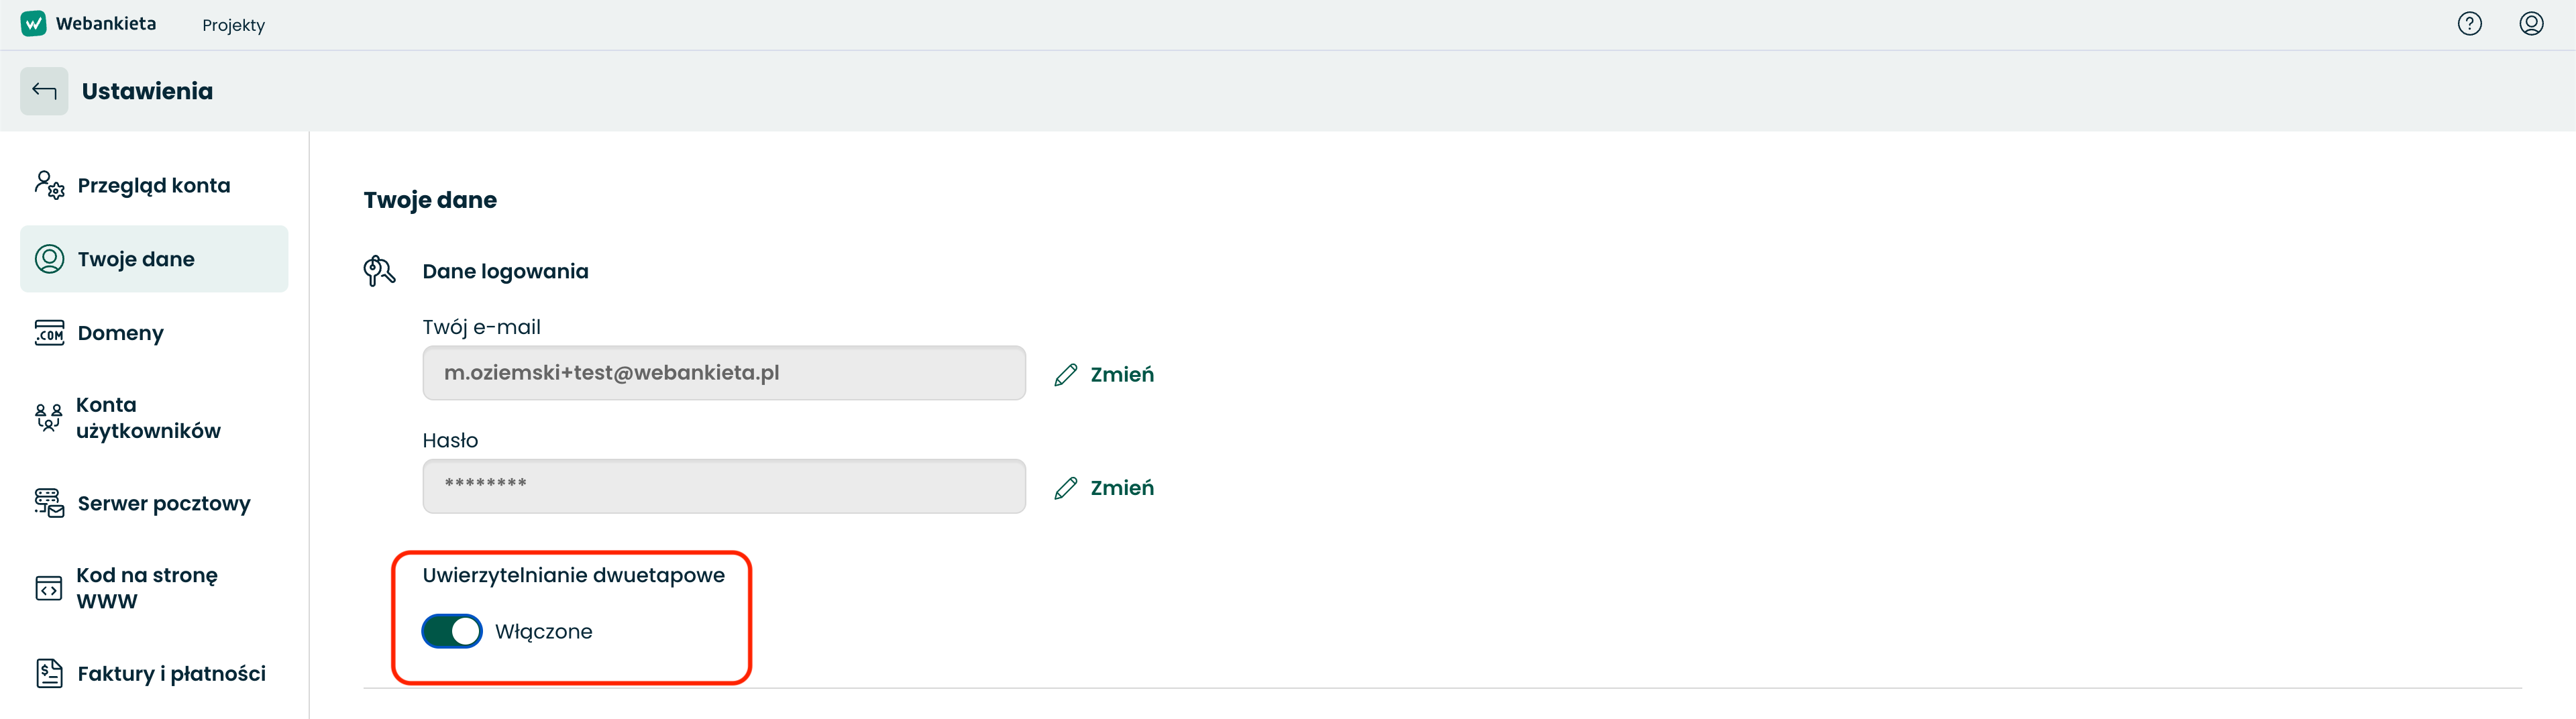Disable two-step authentication toggle
Screen dimensions: 2576x719
point(452,631)
